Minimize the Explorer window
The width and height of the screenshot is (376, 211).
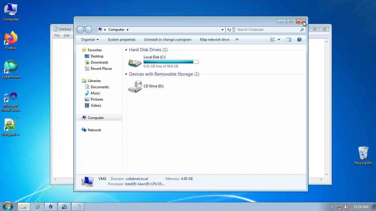coord(281,22)
